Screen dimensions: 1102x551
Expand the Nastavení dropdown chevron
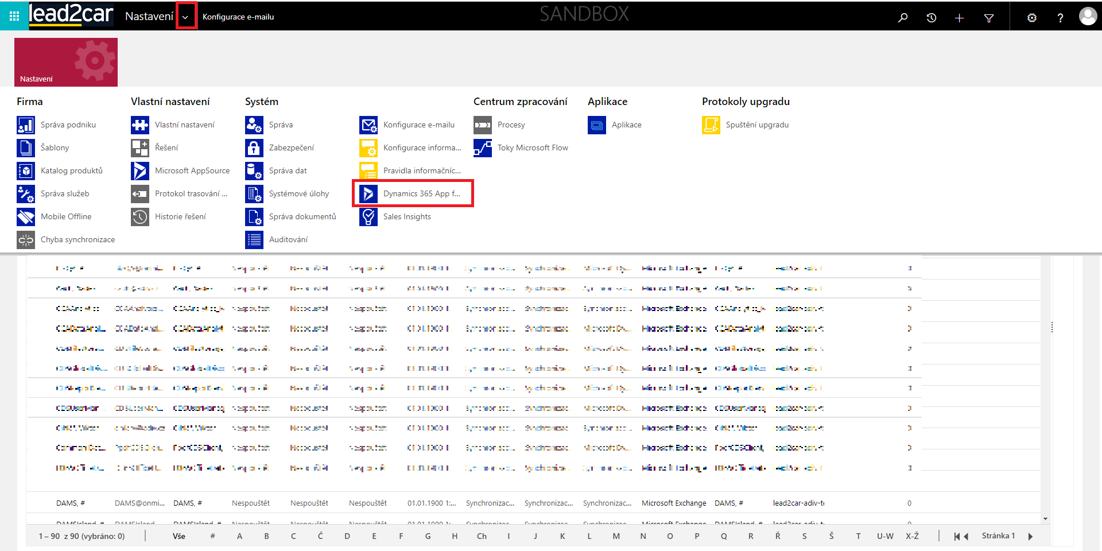[185, 17]
